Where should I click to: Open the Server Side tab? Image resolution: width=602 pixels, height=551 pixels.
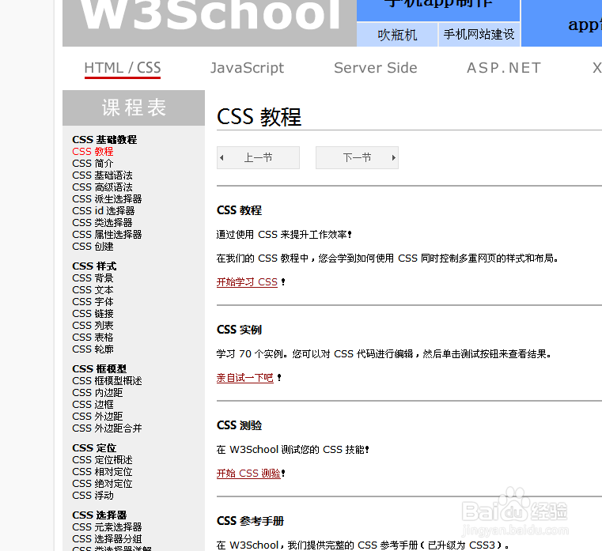(376, 68)
